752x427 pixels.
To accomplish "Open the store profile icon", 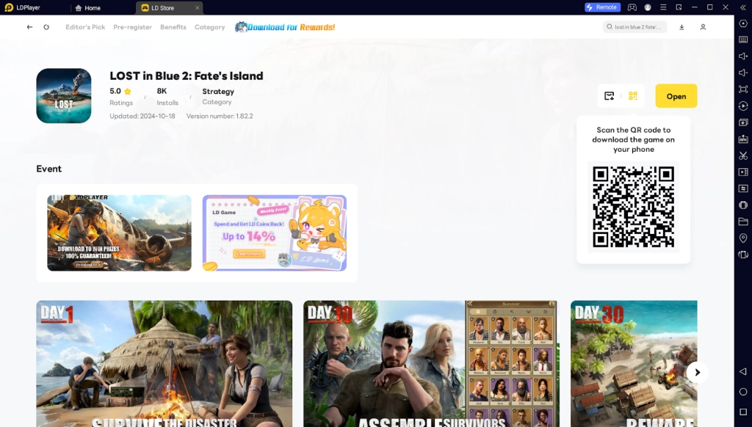I will click(703, 27).
